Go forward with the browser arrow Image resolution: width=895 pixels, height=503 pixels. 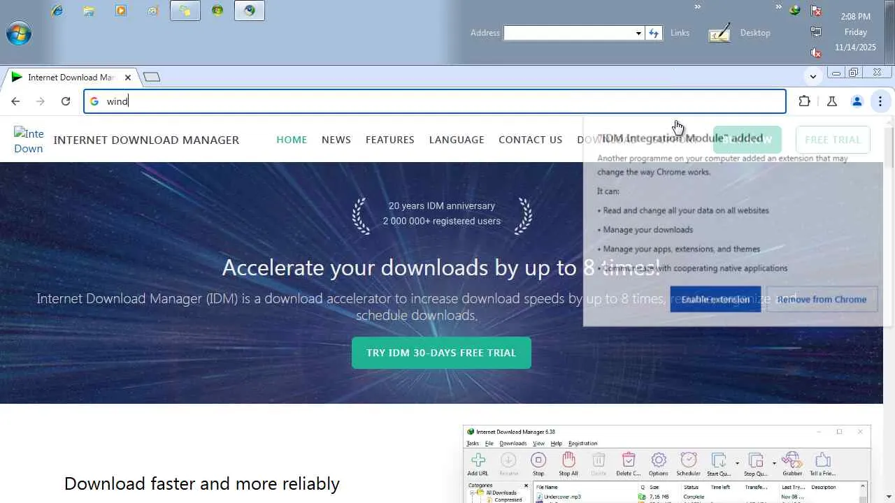coord(41,101)
